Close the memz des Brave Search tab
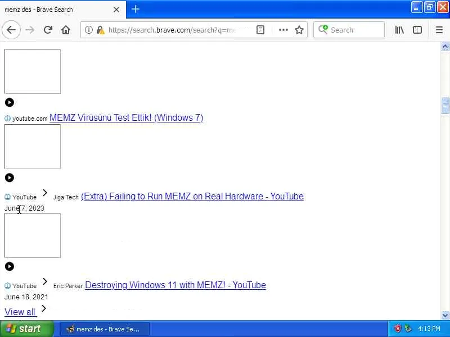 pyautogui.click(x=116, y=10)
